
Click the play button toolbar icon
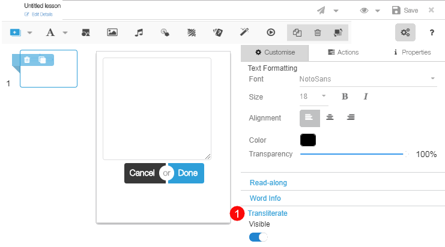tap(271, 32)
